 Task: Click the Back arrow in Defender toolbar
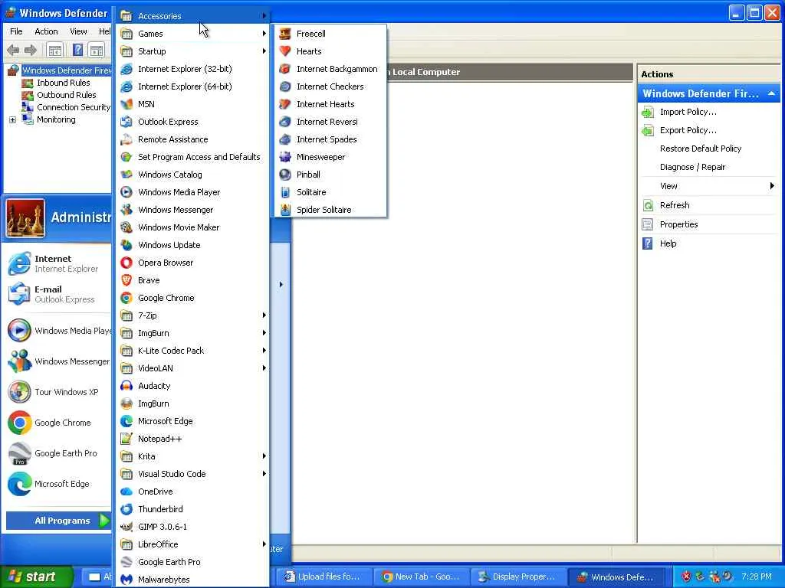(13, 50)
